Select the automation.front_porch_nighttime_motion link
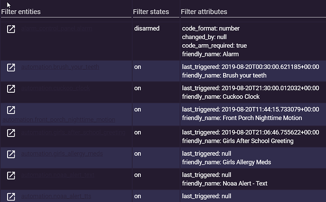Screen dimensions: 326x202 [x=59, y=120]
